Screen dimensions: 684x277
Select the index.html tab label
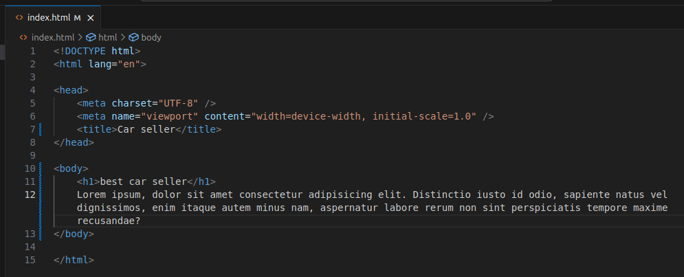click(49, 17)
